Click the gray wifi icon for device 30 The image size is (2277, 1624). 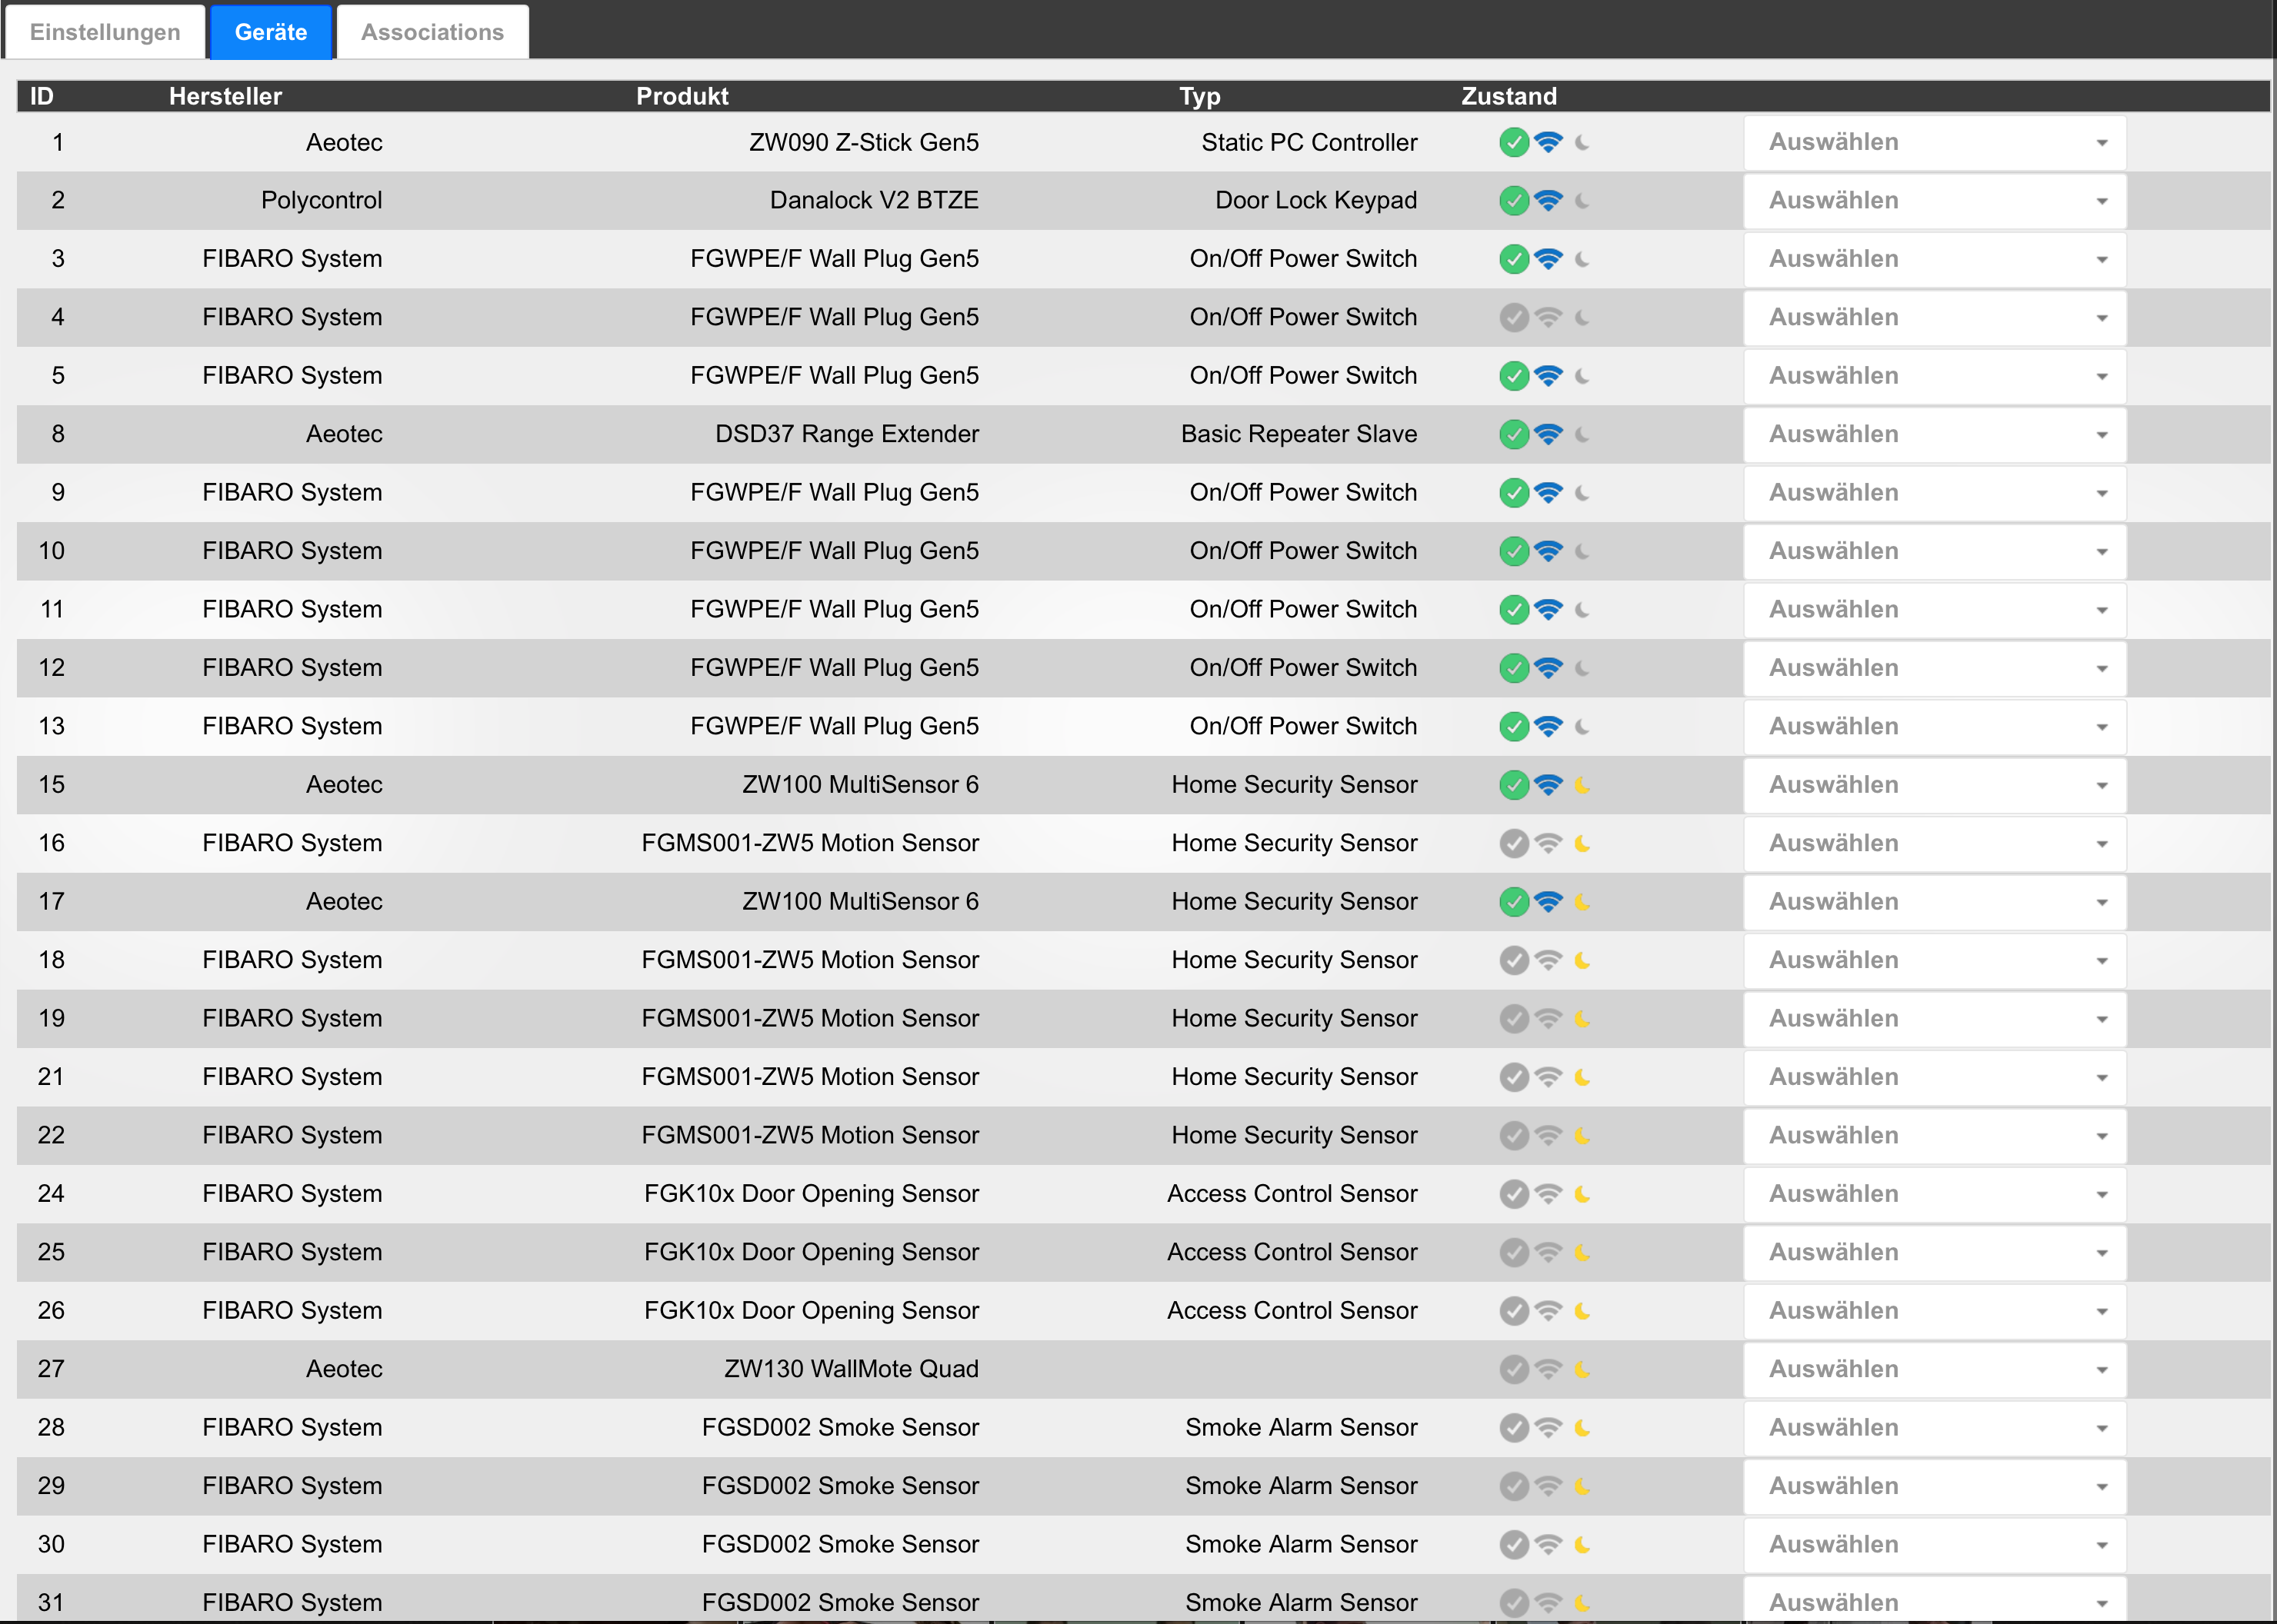click(1548, 1545)
